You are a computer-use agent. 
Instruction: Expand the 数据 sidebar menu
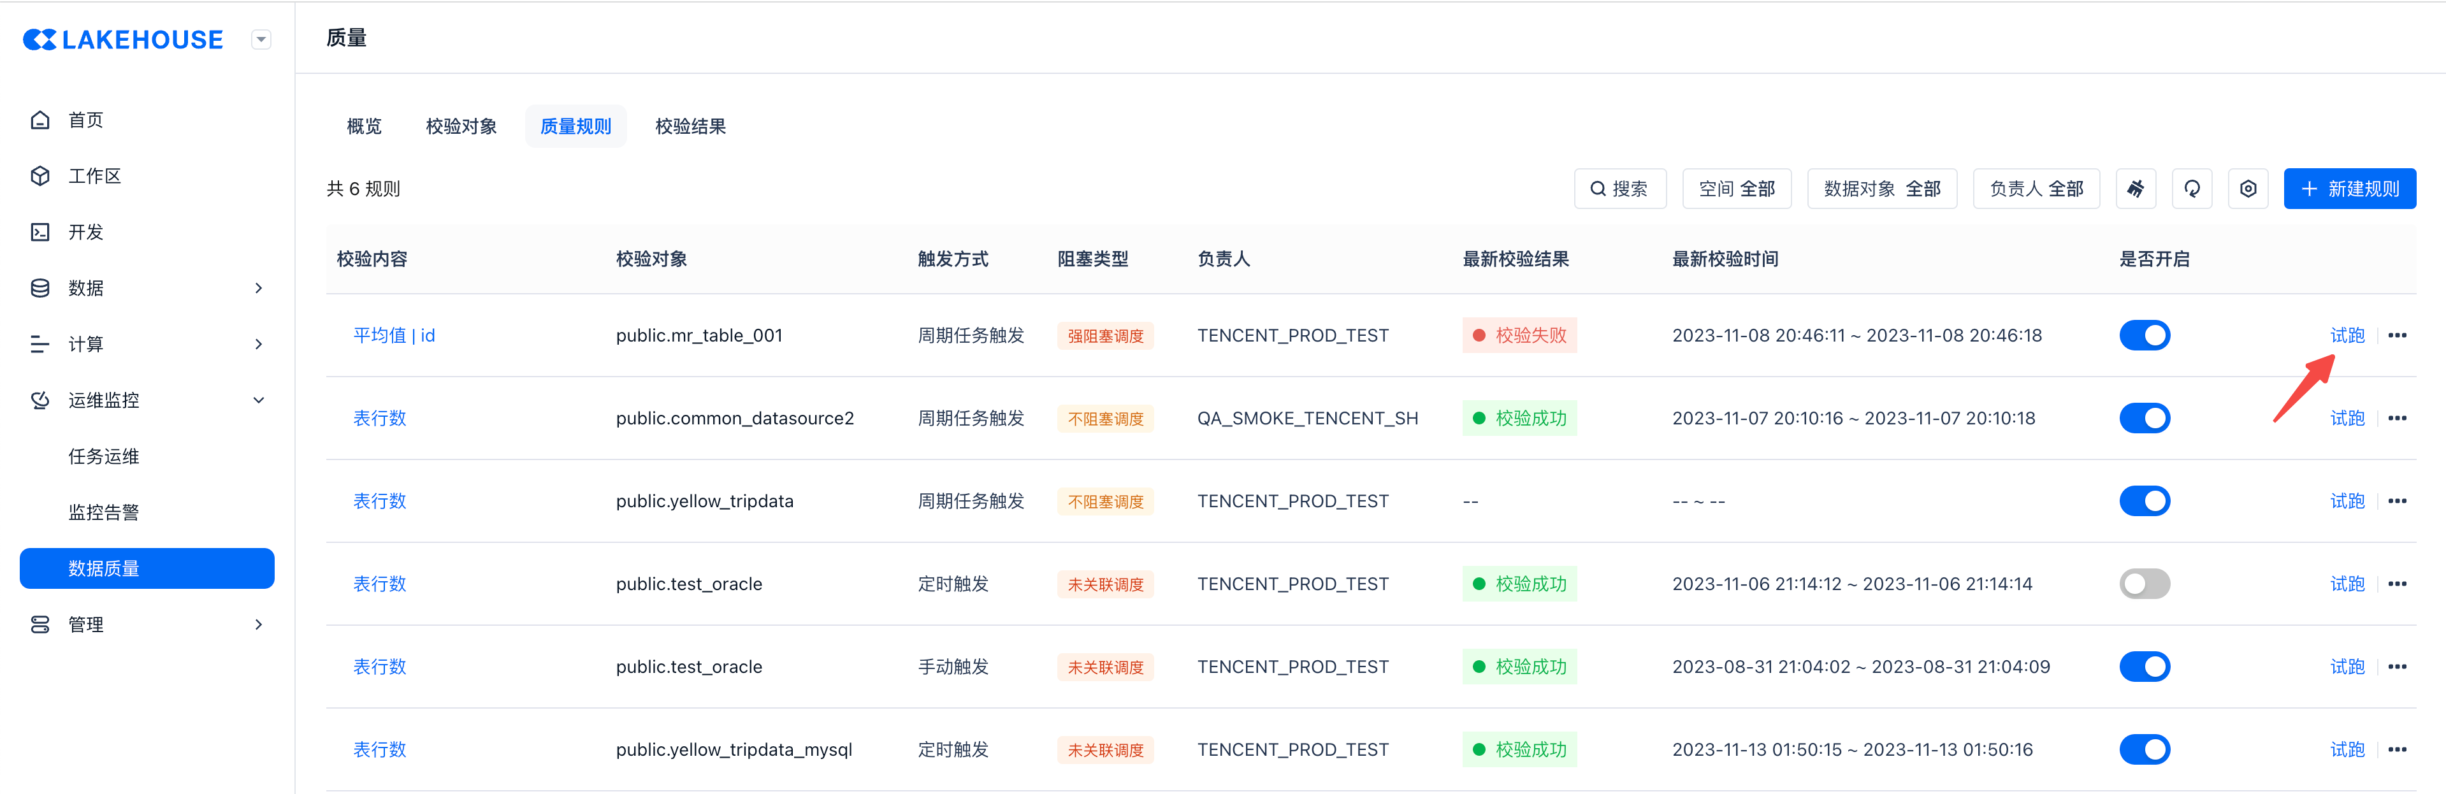258,288
